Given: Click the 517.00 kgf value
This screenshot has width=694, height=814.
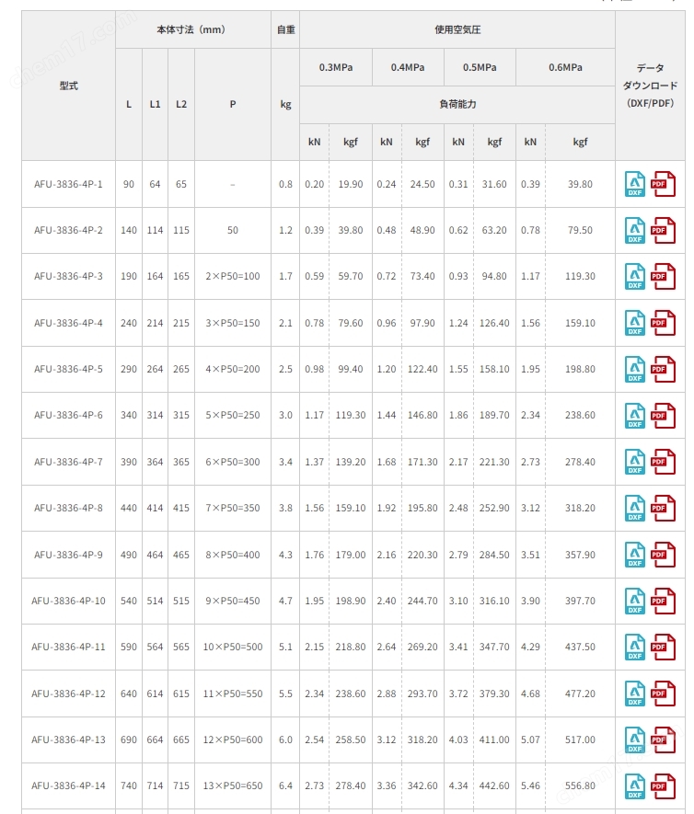Looking at the screenshot, I should tap(580, 739).
